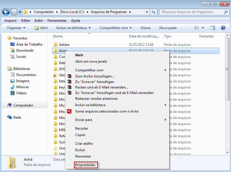
Task: Expand the Enviar para submenu
Action: [121, 120]
